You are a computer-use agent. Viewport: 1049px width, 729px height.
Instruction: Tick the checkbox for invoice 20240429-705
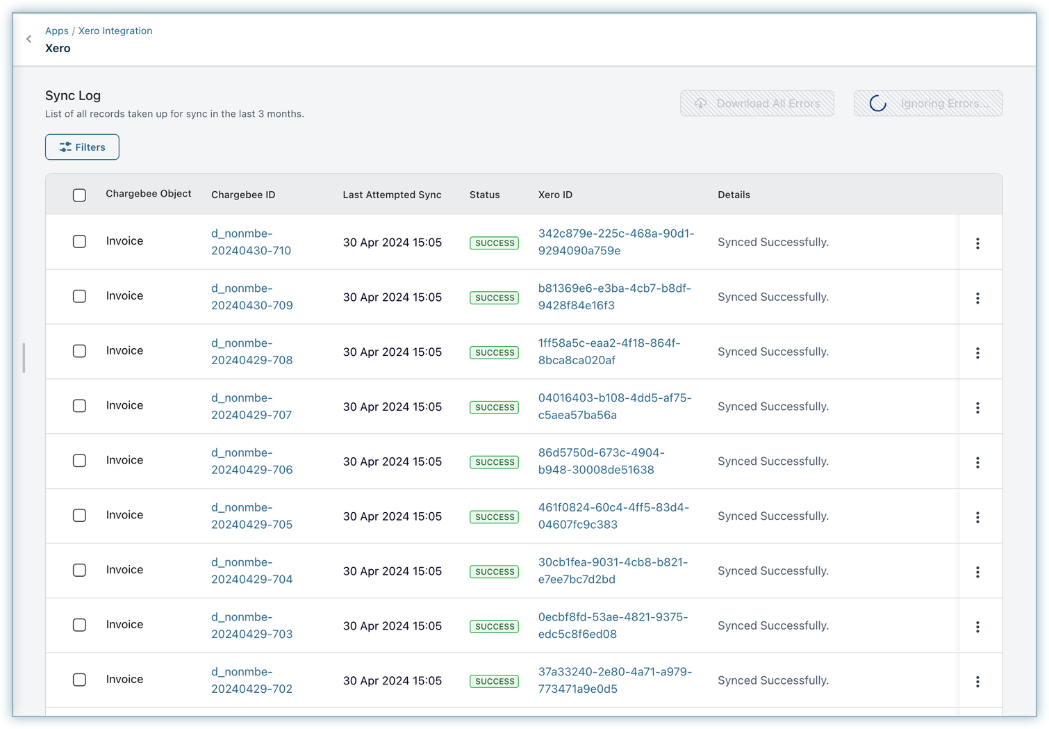[x=80, y=516]
